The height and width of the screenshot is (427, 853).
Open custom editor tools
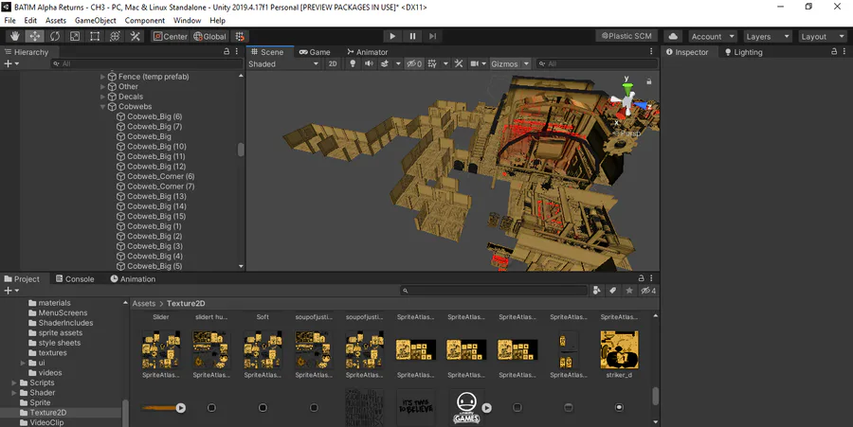point(135,36)
